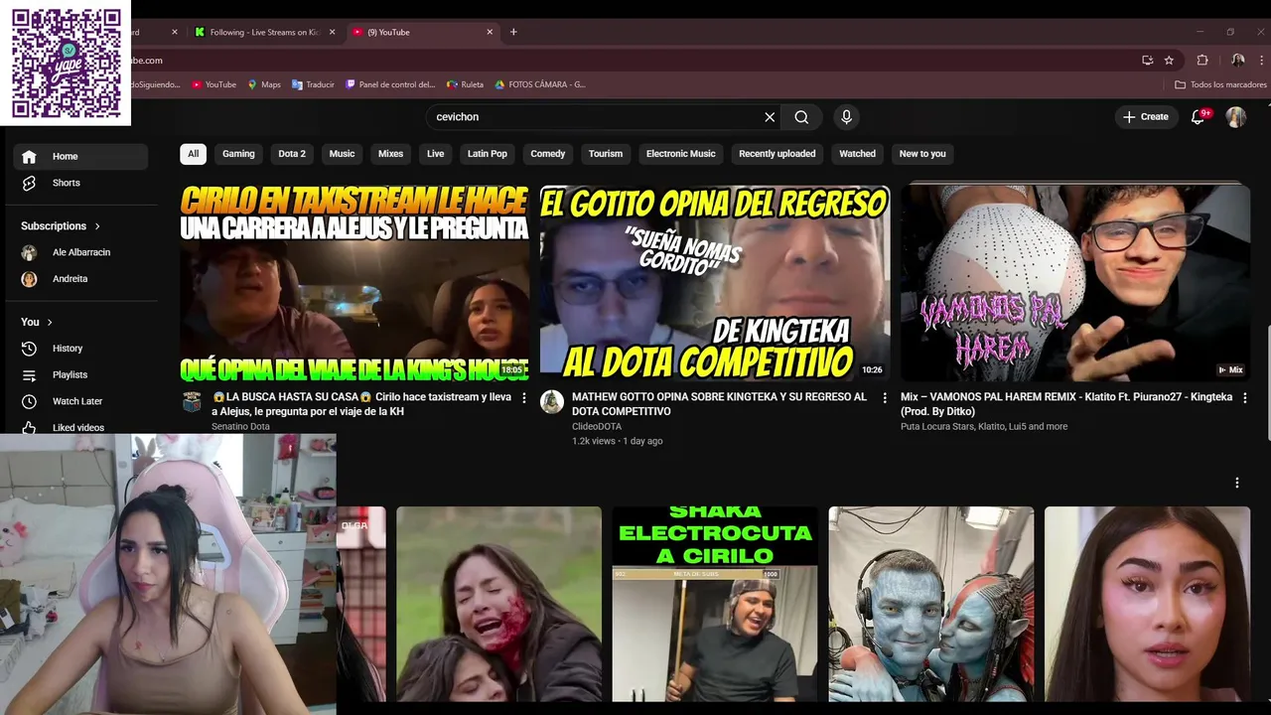Select the Comedy filter chip
Screen dimensions: 1271x715
[x=547, y=154]
